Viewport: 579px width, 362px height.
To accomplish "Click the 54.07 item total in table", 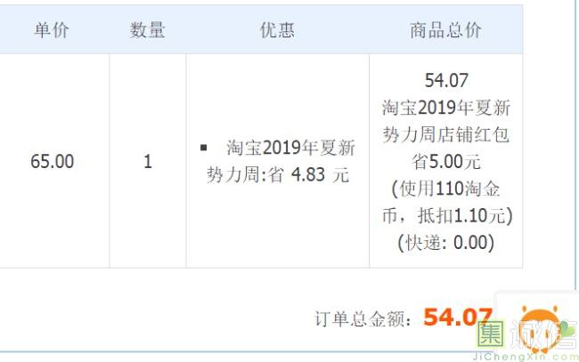I will [x=446, y=81].
